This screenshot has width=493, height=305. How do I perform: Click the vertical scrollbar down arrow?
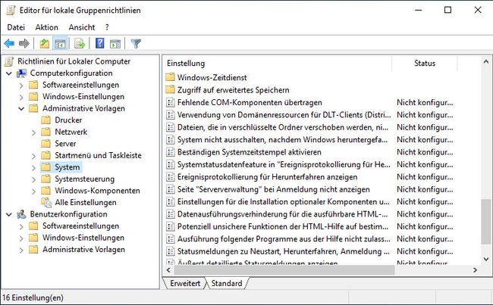click(486, 259)
